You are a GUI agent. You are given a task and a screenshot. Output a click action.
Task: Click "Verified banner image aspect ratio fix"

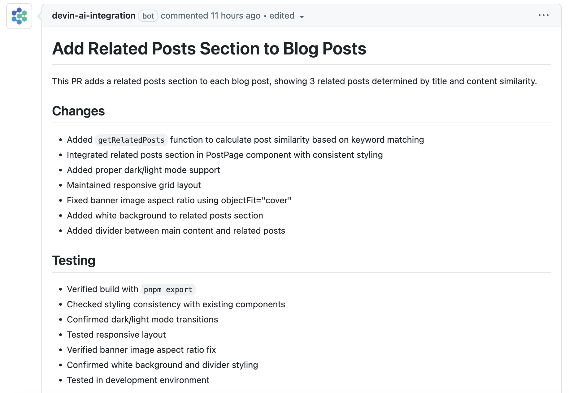click(141, 350)
